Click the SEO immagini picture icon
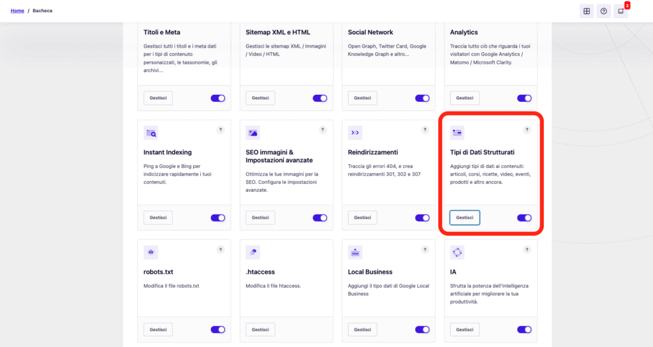This screenshot has width=653, height=347. coord(253,133)
